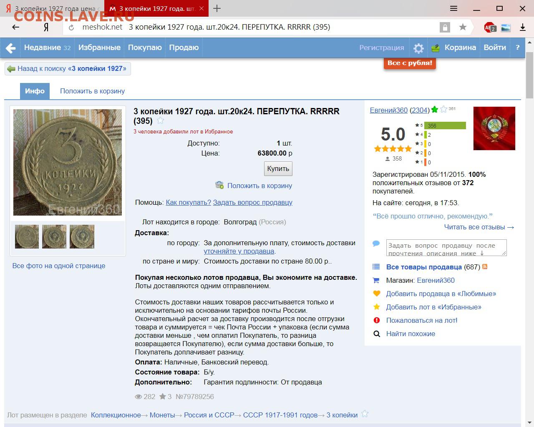Open 'Все фото на одной странице'

coord(59,266)
